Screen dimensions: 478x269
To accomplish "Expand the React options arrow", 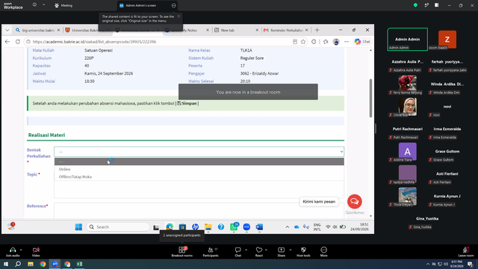I will pos(266,250).
